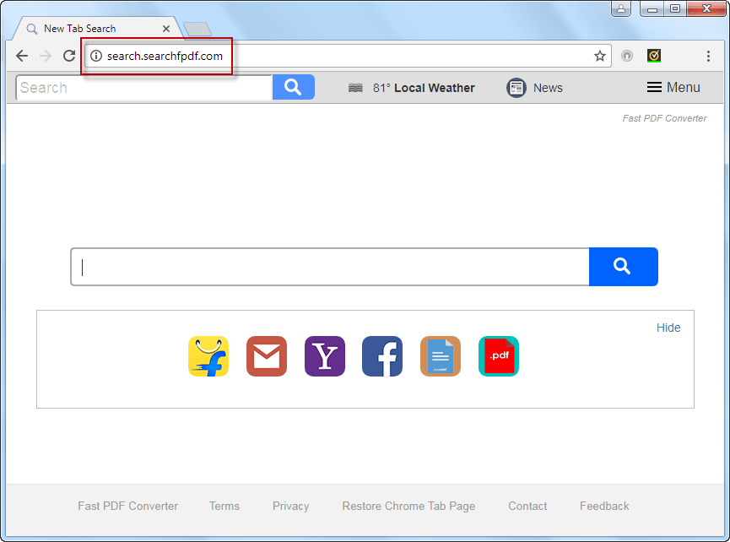
Task: Click the Chrome user profile button
Action: pos(621,8)
